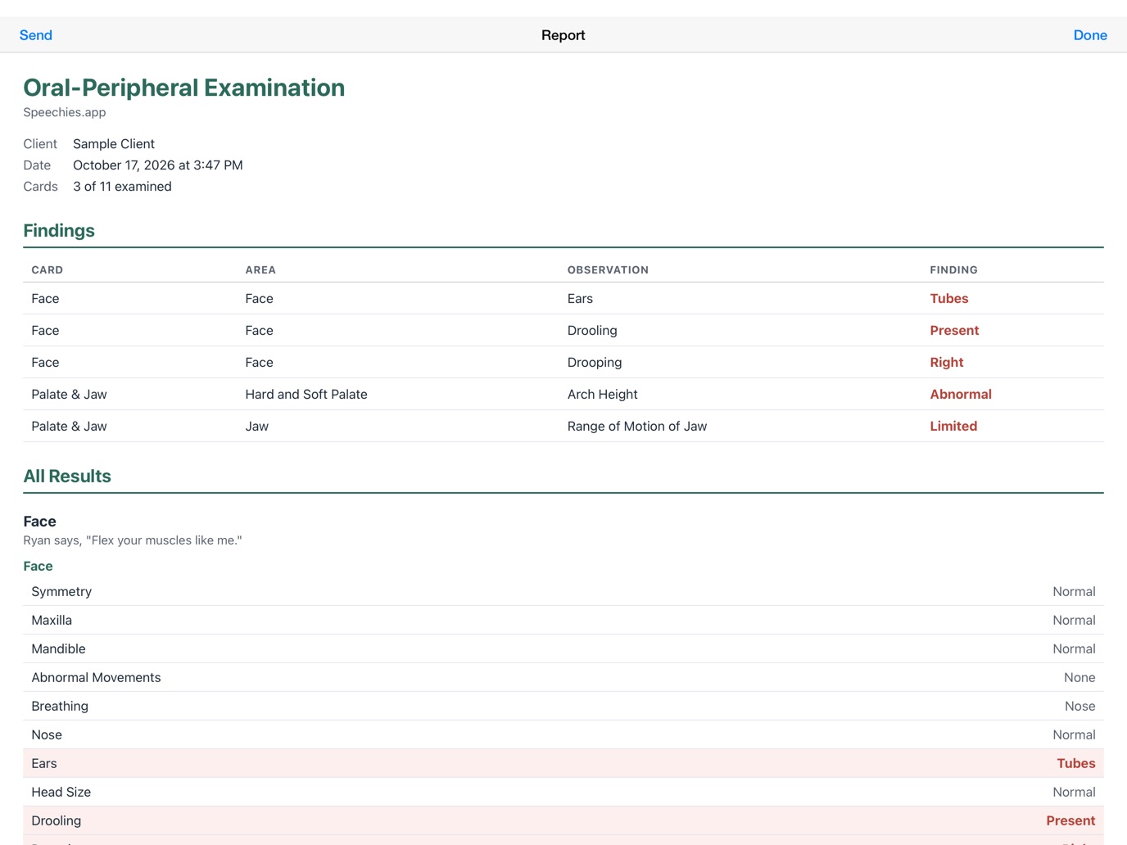Tap the Send button

click(x=36, y=35)
